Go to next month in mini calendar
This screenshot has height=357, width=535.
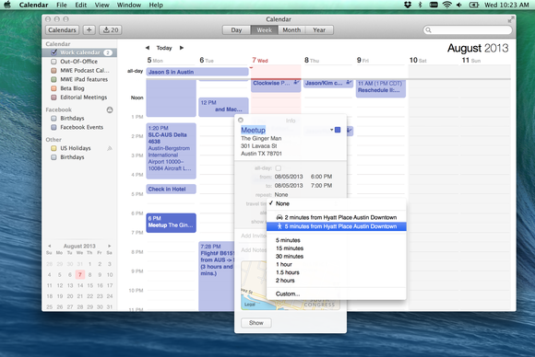point(110,246)
